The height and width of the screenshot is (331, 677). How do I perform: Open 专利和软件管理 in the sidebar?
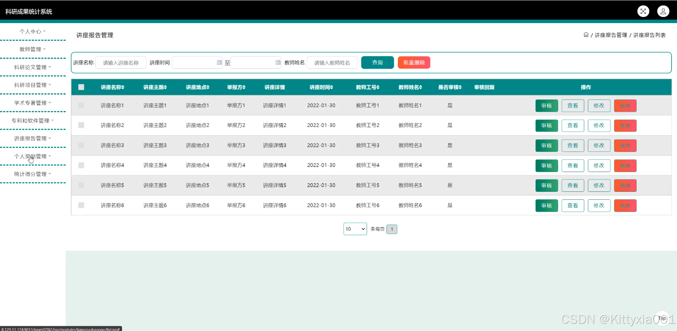coord(32,120)
